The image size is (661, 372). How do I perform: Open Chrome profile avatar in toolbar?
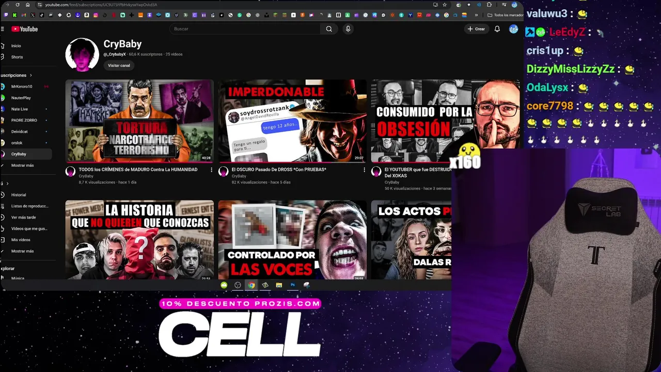(x=514, y=5)
